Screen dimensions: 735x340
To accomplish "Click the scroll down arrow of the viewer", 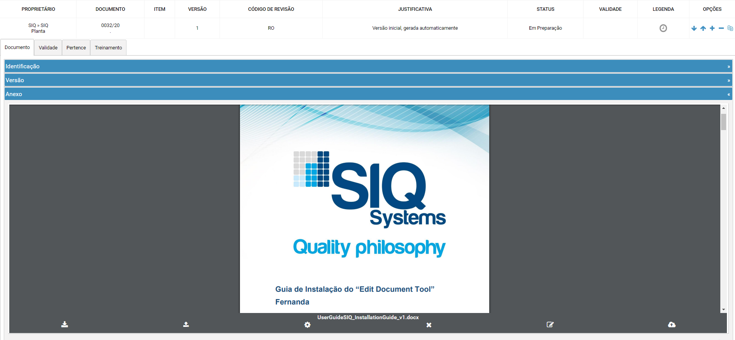I will click(x=723, y=310).
